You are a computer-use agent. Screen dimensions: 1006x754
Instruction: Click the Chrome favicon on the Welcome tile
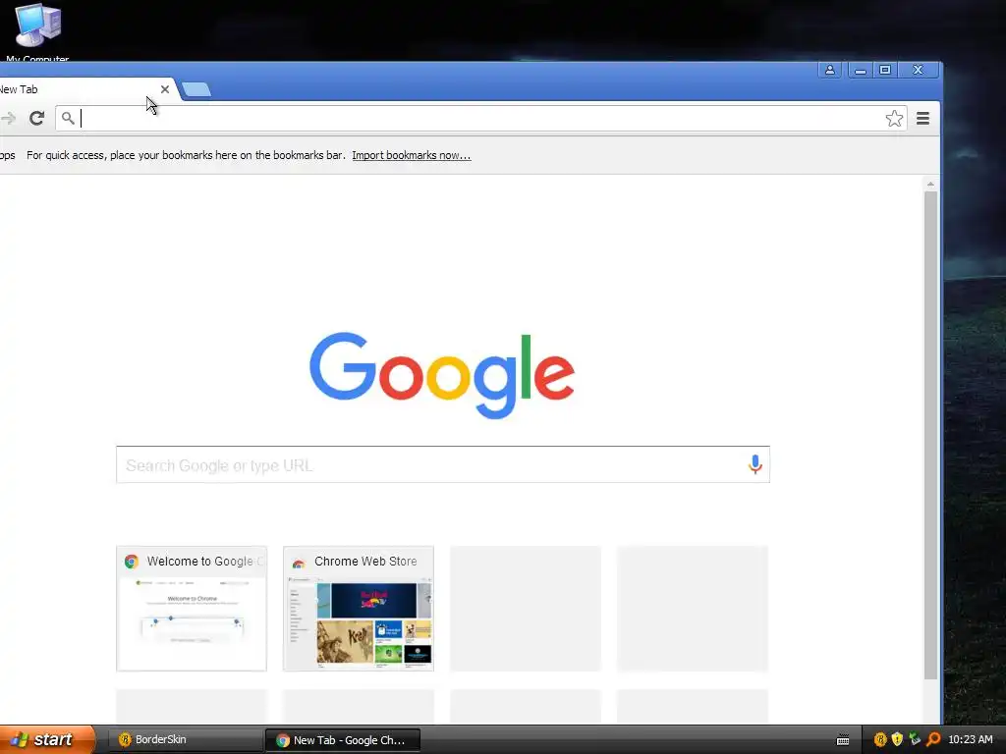pos(132,562)
